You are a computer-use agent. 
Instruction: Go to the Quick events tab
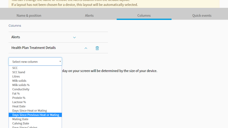(x=202, y=16)
